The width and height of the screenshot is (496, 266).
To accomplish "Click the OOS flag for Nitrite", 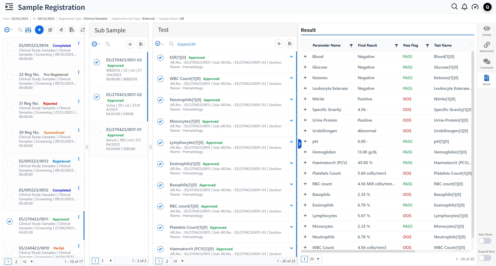I will 407,99.
